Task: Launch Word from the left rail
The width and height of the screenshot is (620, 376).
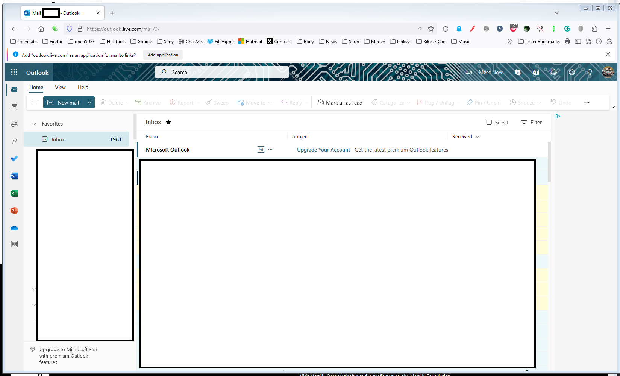Action: point(14,176)
